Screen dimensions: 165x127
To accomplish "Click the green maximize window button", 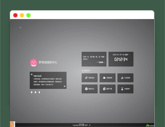I will coord(28,15).
